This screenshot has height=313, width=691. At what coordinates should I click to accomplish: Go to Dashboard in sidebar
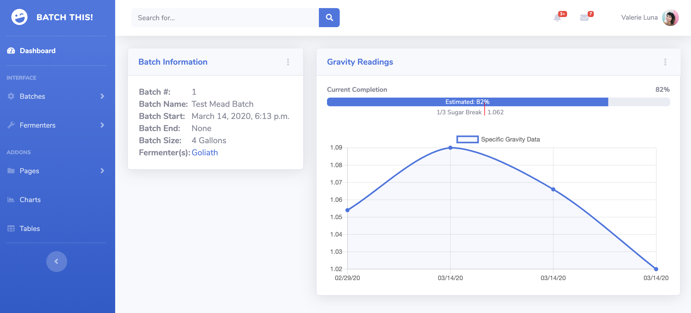(37, 51)
